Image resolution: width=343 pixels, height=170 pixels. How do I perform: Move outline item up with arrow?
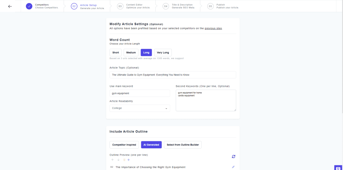point(113,160)
